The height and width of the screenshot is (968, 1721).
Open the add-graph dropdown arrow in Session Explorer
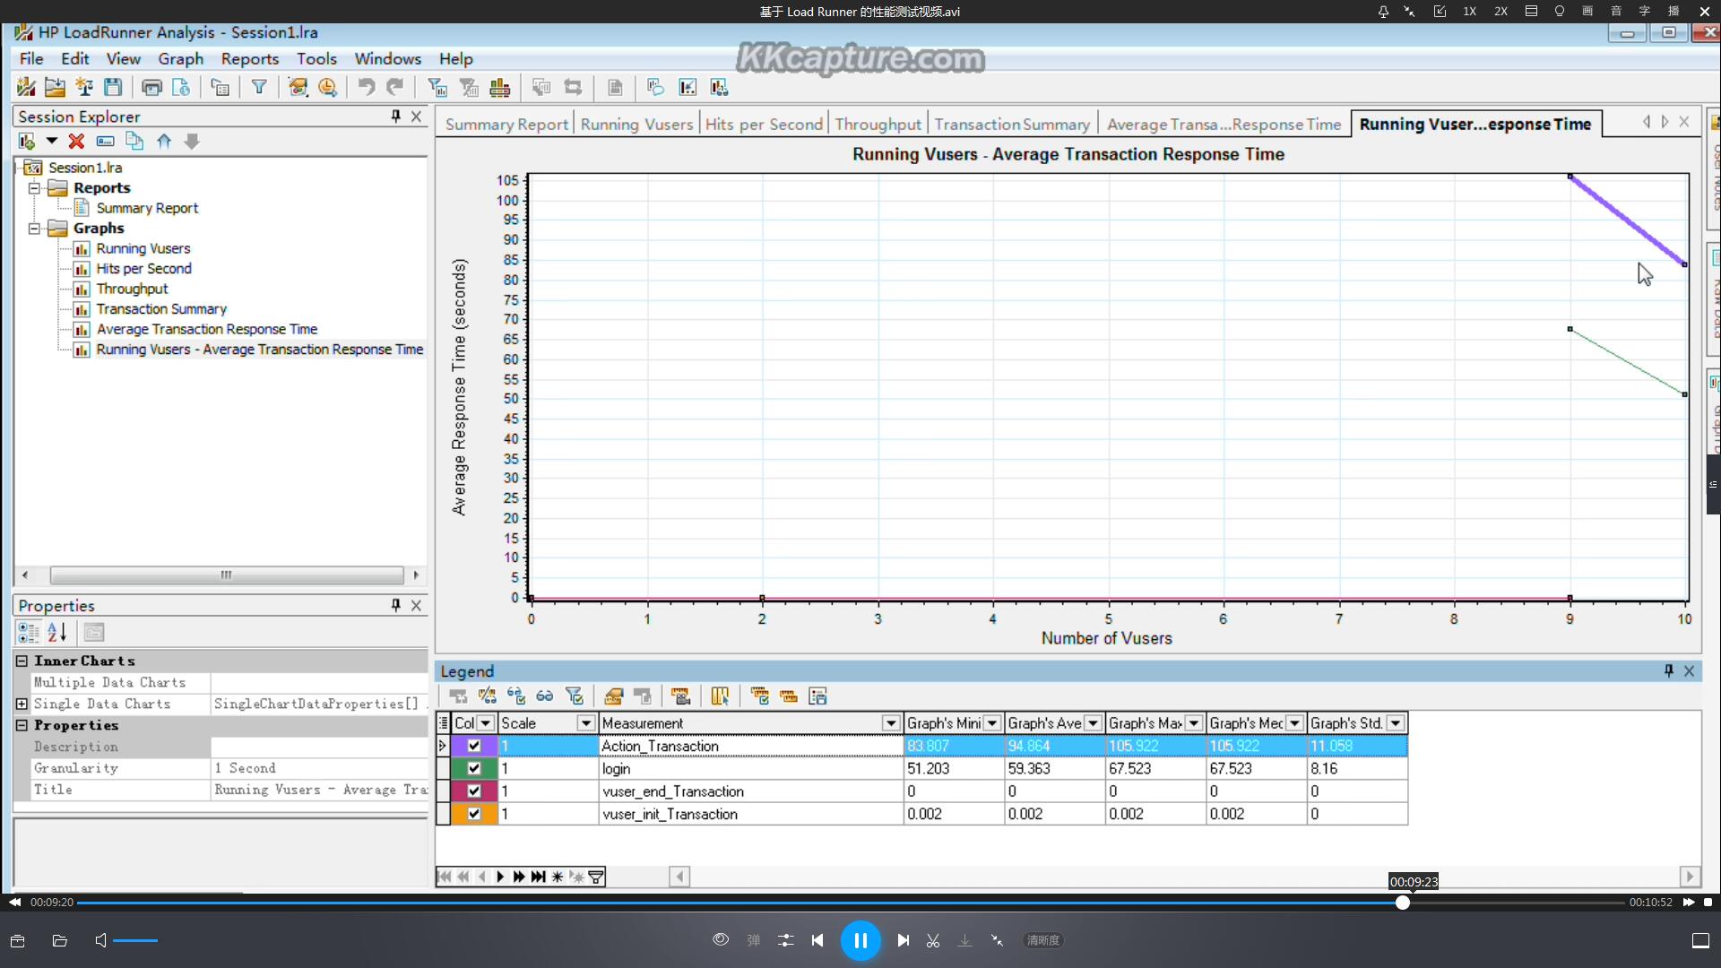point(51,141)
